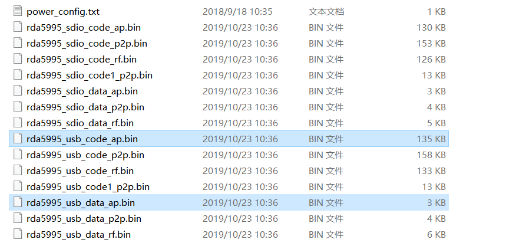Select the rda5995_sdio_code_ap.bin file icon
This screenshot has height=246, width=516.
point(18,27)
